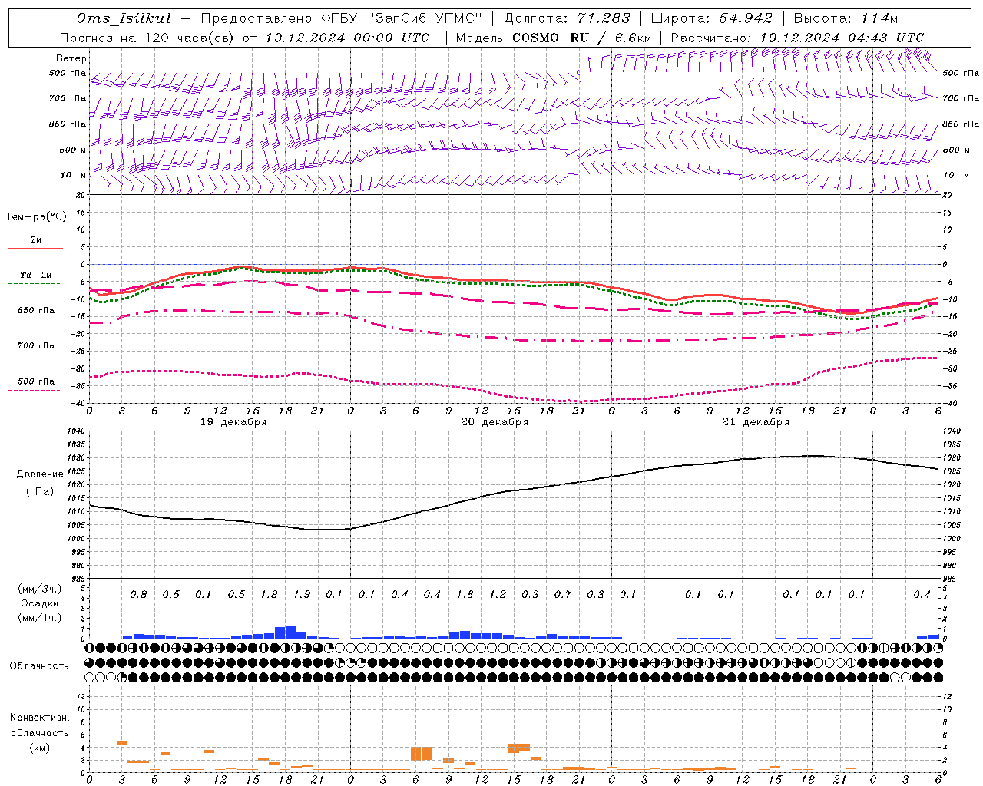Viewport: 983px width, 786px height.
Task: Click "Прогноз на 120 часа(ов)" forecast header
Action: tap(148, 38)
